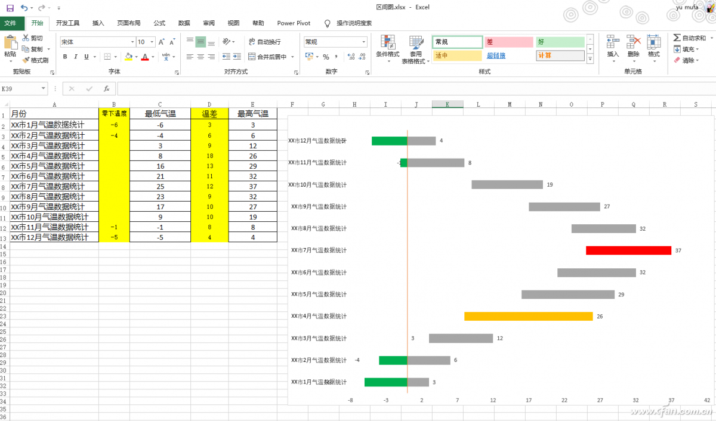Open the File (文件) tab

(x=11, y=23)
